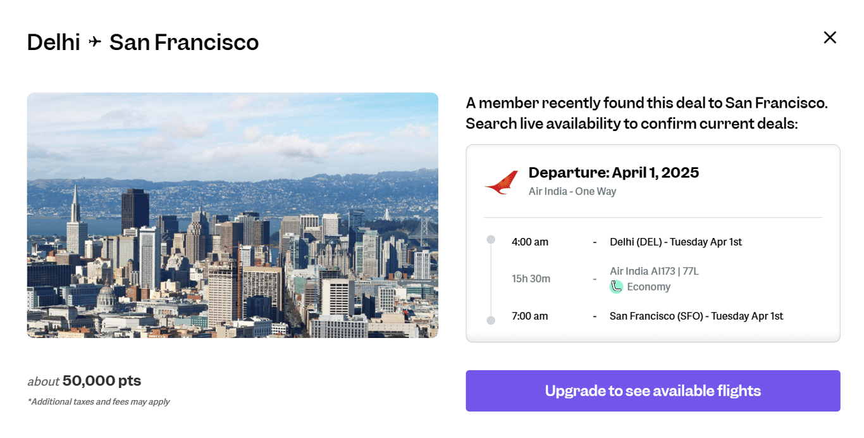Click Upgrade to see available flights
The width and height of the screenshot is (864, 438).
coord(653,391)
